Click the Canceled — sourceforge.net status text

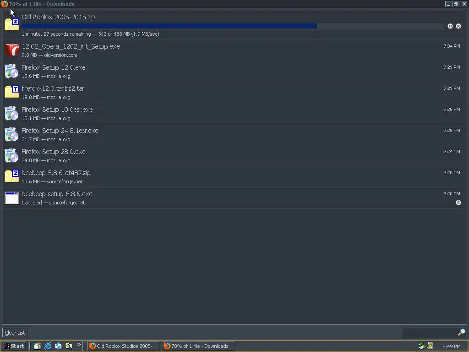tap(53, 203)
